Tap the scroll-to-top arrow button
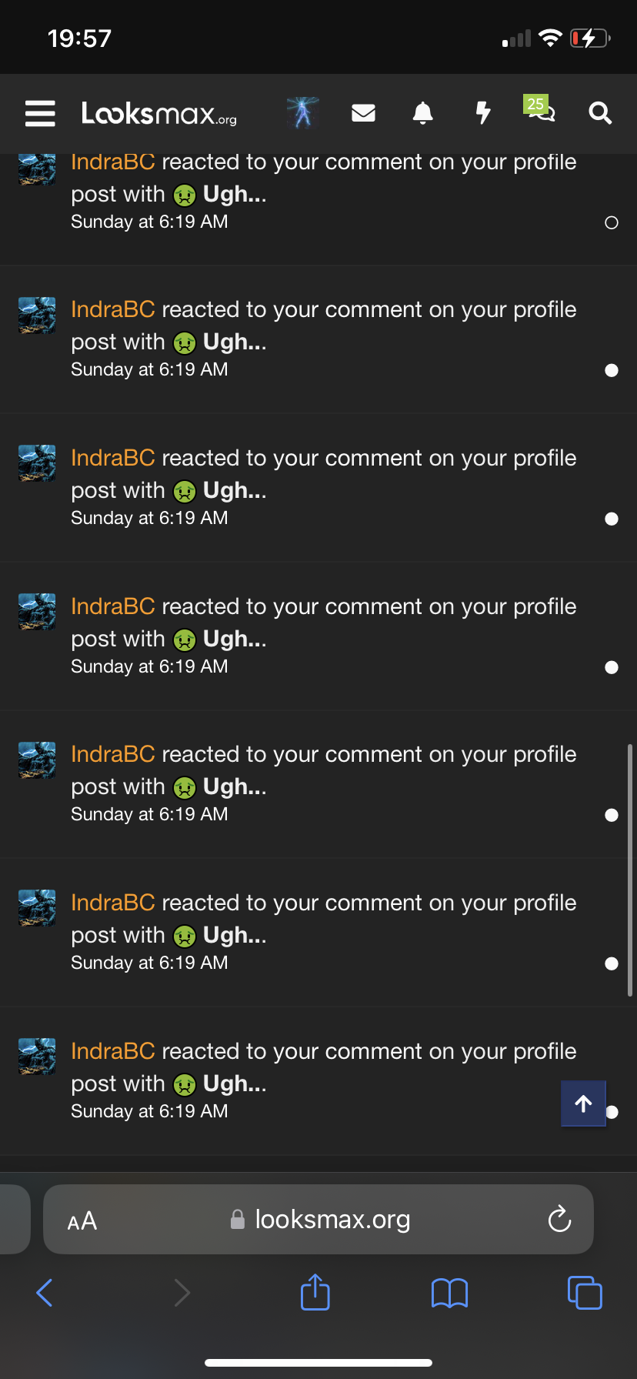Image resolution: width=637 pixels, height=1379 pixels. [x=583, y=1104]
